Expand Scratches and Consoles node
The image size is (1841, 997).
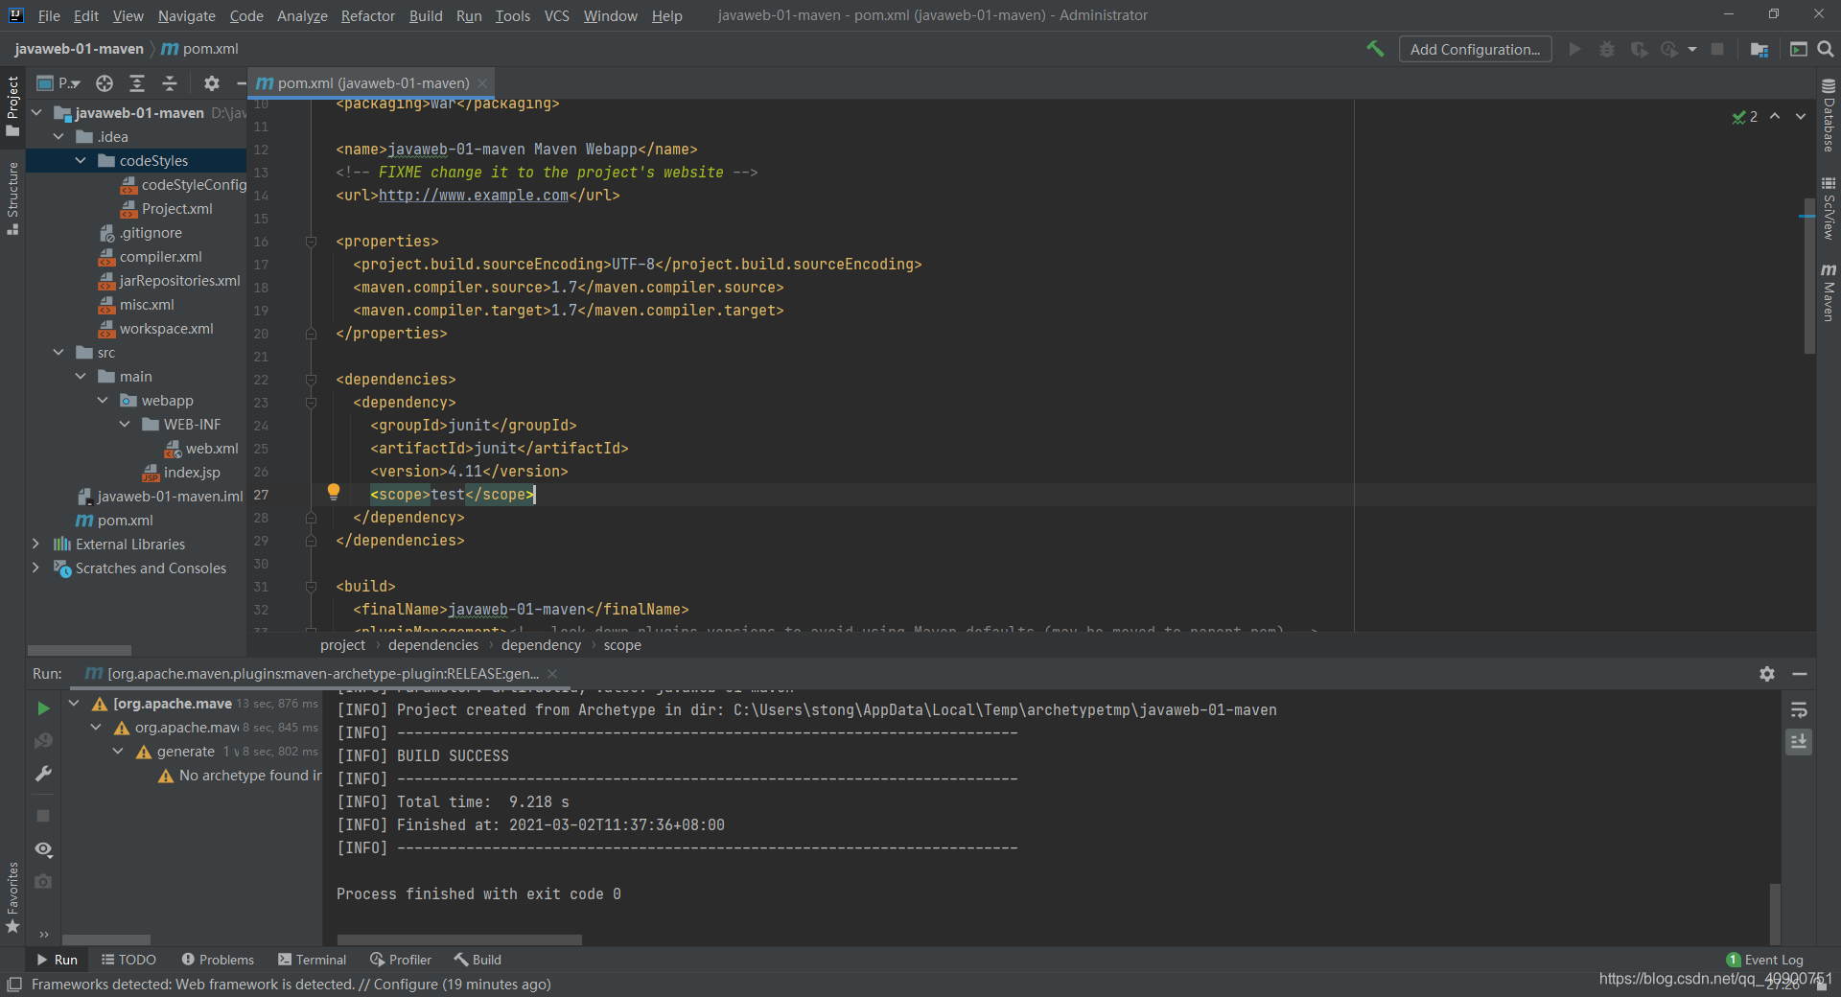click(36, 568)
